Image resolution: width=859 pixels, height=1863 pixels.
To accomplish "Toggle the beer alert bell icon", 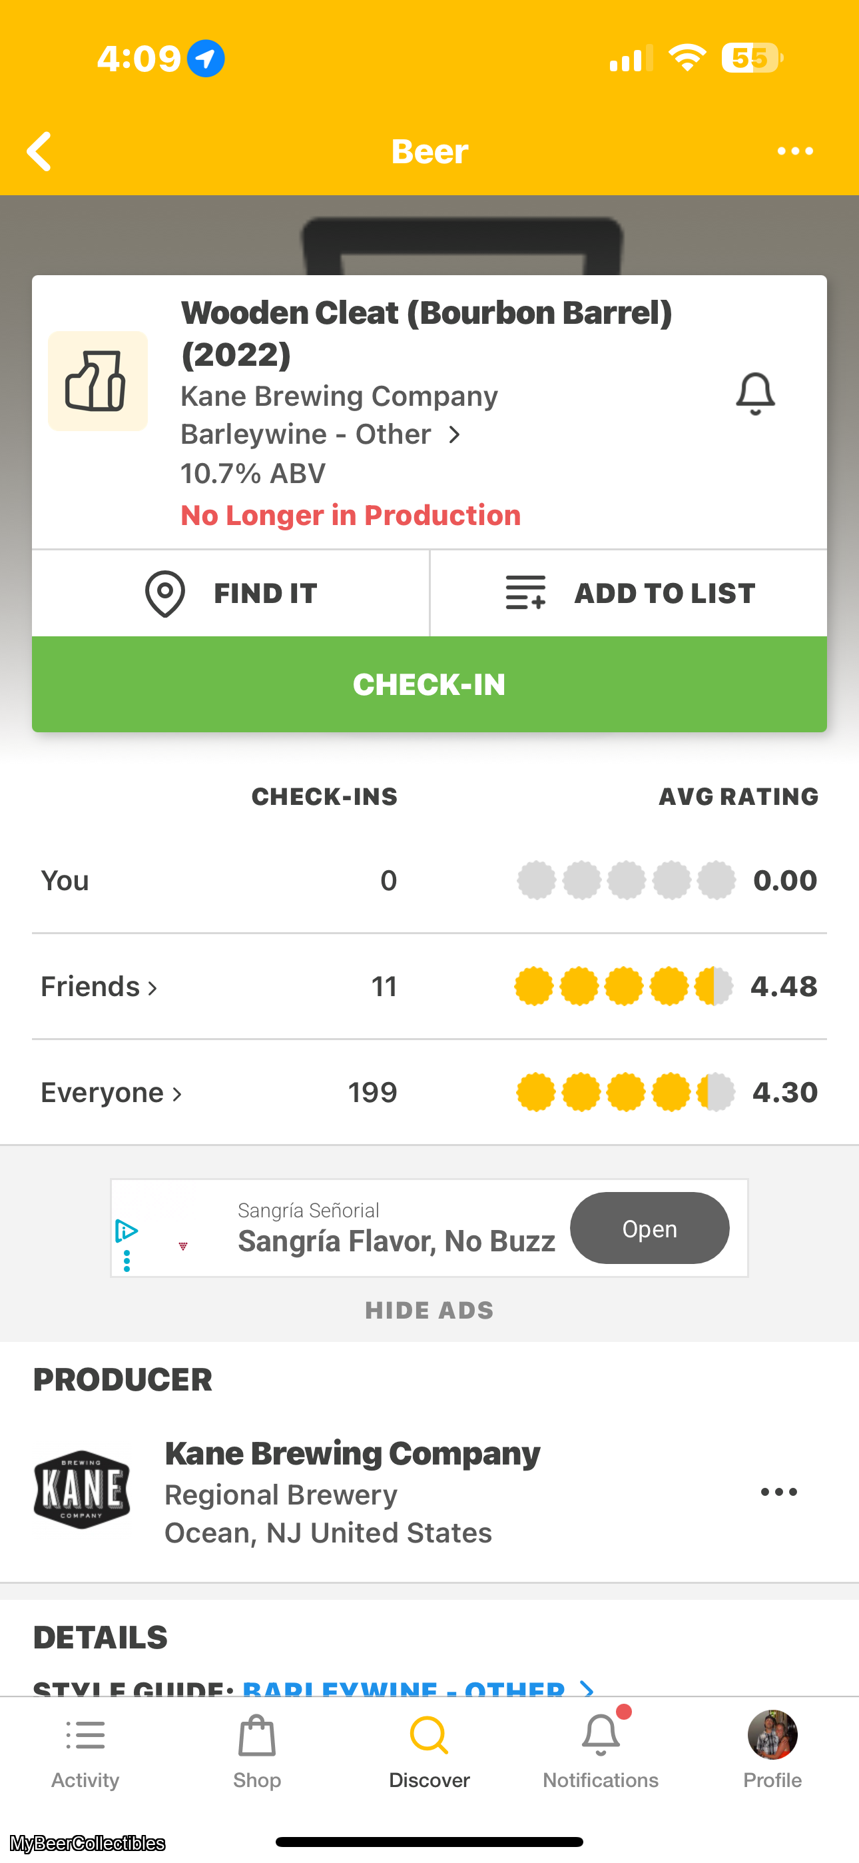I will pyautogui.click(x=755, y=394).
